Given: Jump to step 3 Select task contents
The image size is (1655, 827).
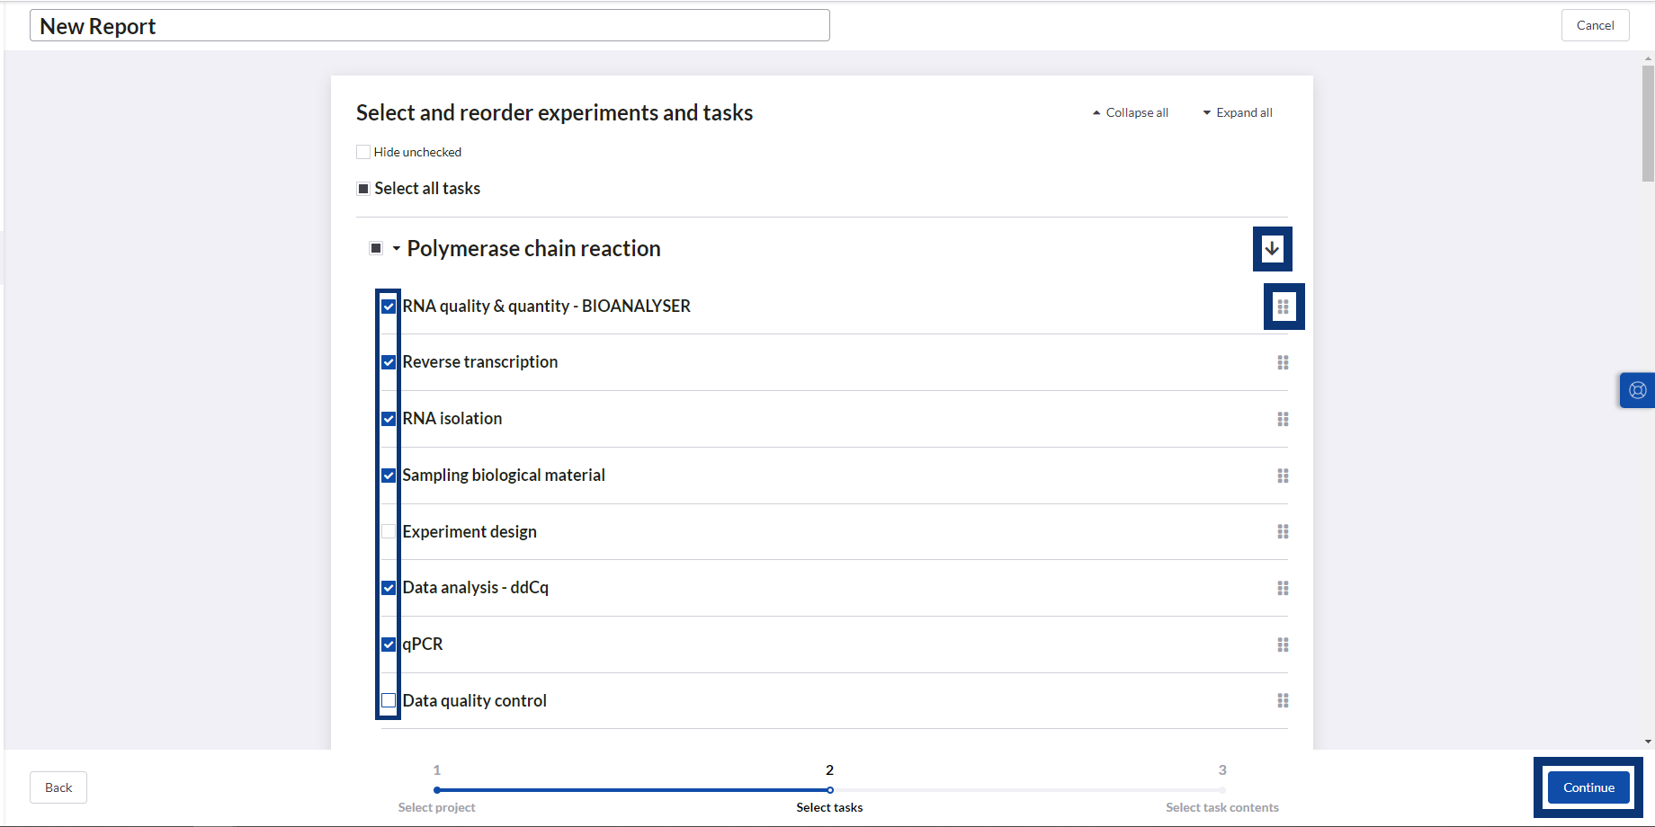Looking at the screenshot, I should coord(1221,789).
